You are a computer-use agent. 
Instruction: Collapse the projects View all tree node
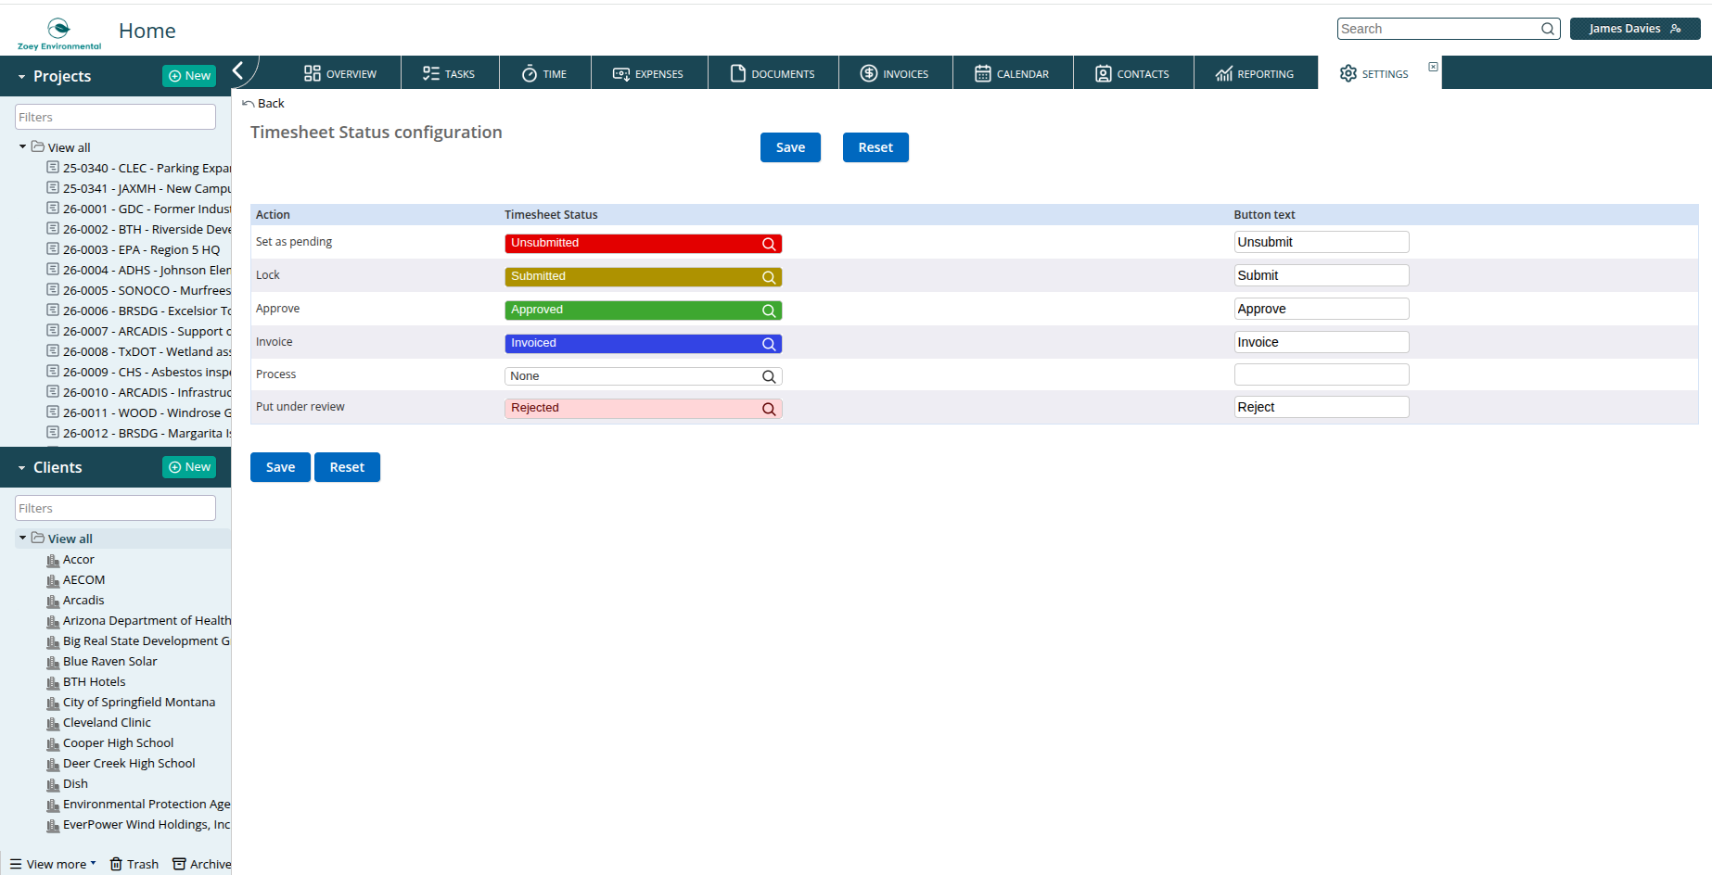pos(22,146)
